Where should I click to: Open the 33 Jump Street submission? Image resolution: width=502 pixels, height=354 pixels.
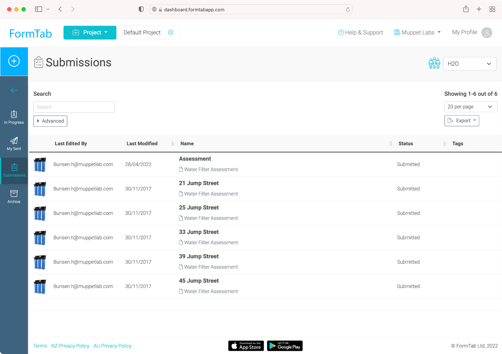(x=199, y=232)
